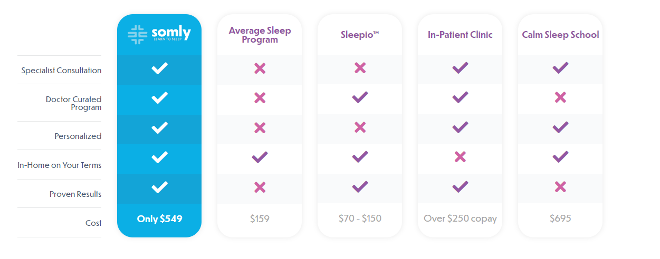Click Average Sleep Program's Specialist Consultation cross
The width and height of the screenshot is (660, 259).
click(x=260, y=68)
